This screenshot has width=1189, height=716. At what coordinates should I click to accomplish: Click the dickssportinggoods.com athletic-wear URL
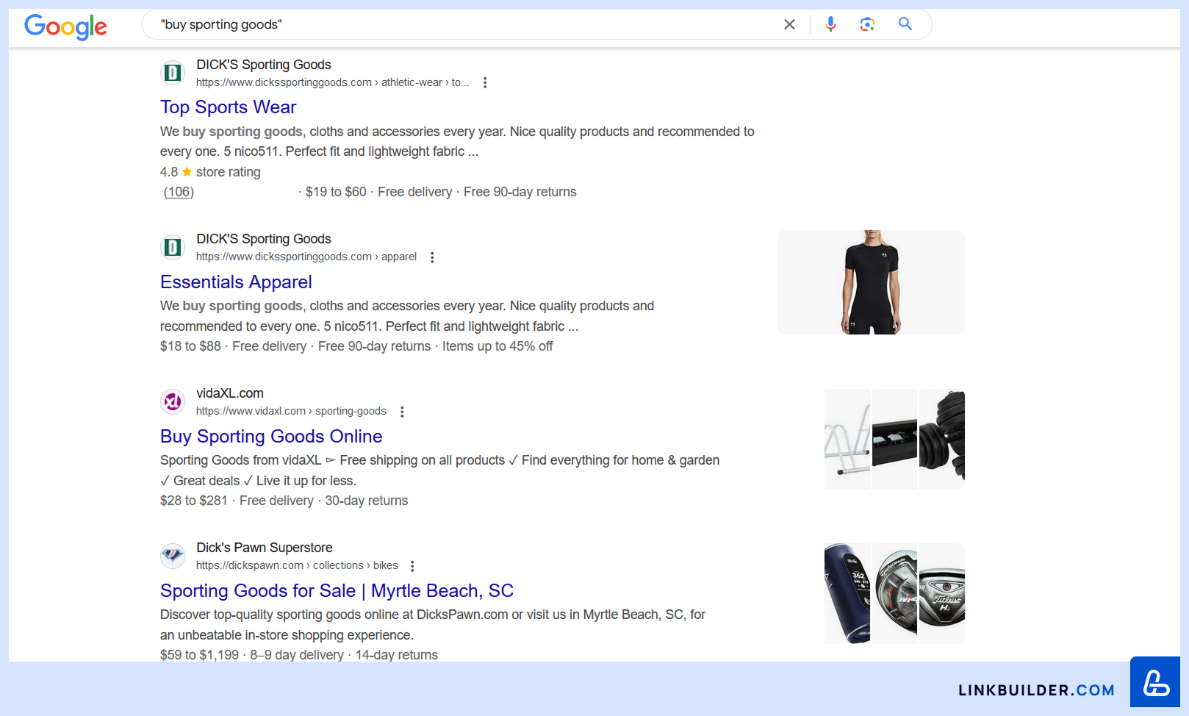[x=332, y=82]
